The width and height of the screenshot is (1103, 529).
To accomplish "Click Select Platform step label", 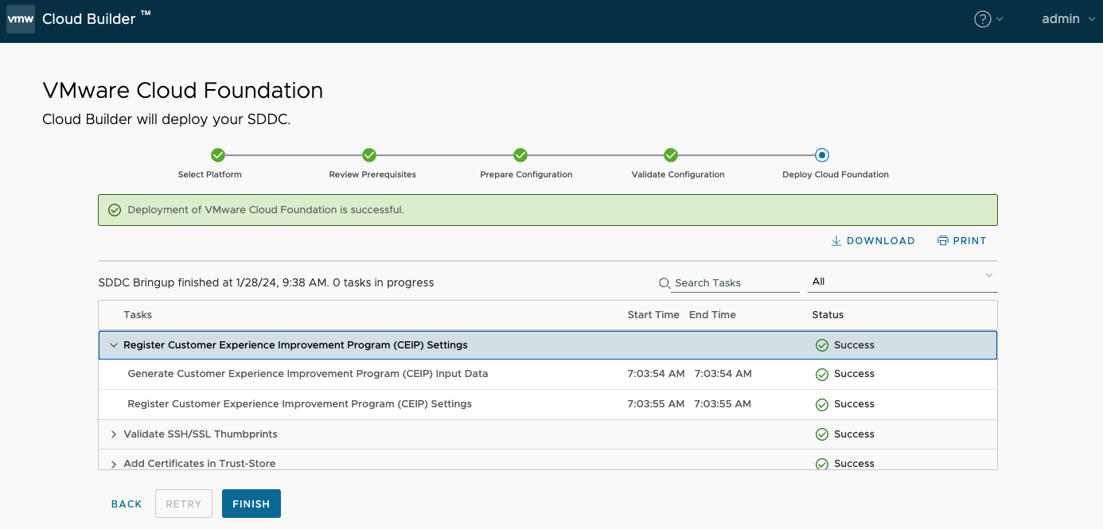I will [x=210, y=174].
